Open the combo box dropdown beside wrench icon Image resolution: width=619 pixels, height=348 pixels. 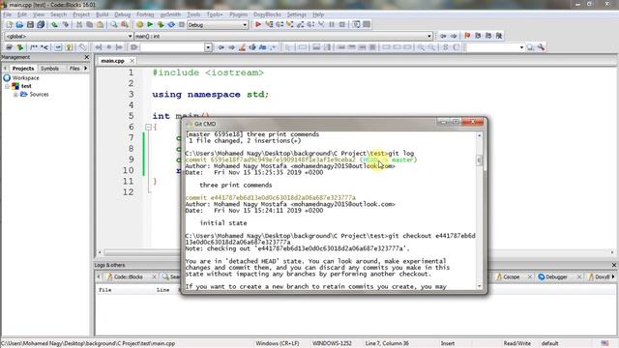coord(521,47)
